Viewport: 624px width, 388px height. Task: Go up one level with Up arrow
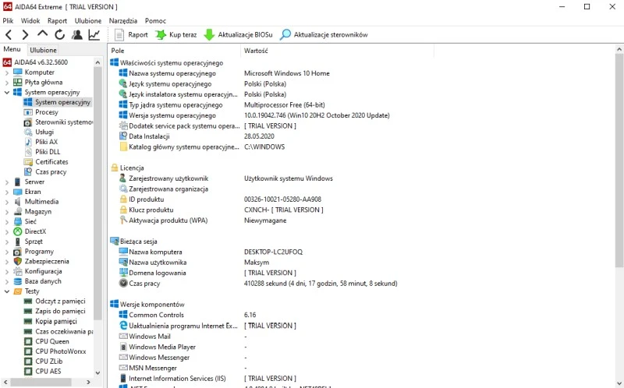42,34
